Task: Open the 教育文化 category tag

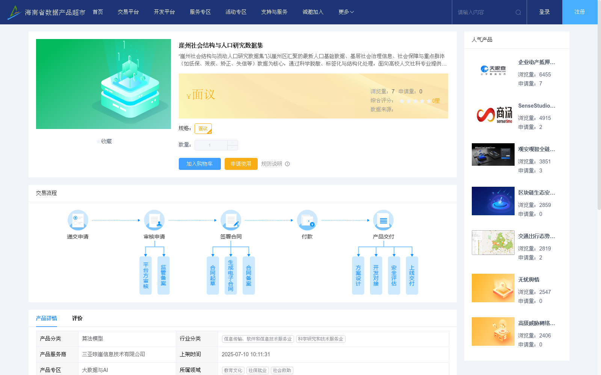Action: 233,370
